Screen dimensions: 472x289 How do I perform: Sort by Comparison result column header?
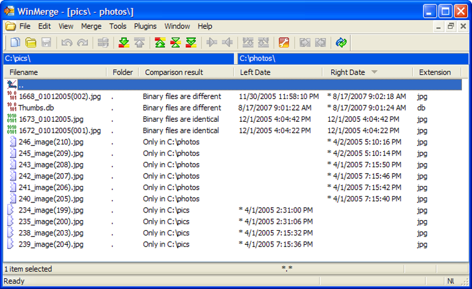tap(186, 72)
